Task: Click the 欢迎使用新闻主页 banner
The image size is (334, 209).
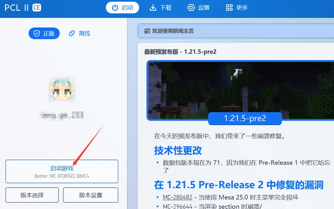Action: [236, 31]
